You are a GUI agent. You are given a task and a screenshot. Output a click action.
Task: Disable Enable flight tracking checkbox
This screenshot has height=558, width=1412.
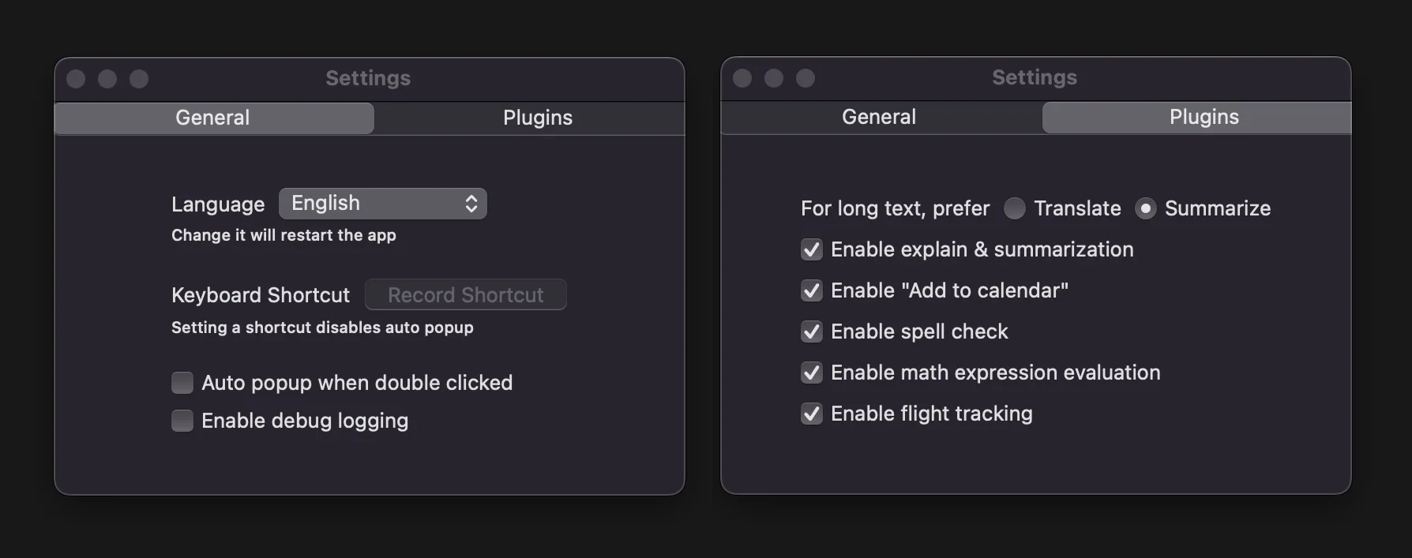click(x=812, y=414)
